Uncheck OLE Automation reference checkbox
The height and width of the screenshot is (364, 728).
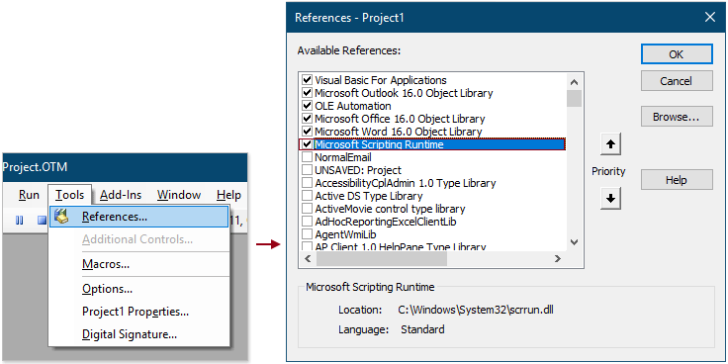pos(307,106)
